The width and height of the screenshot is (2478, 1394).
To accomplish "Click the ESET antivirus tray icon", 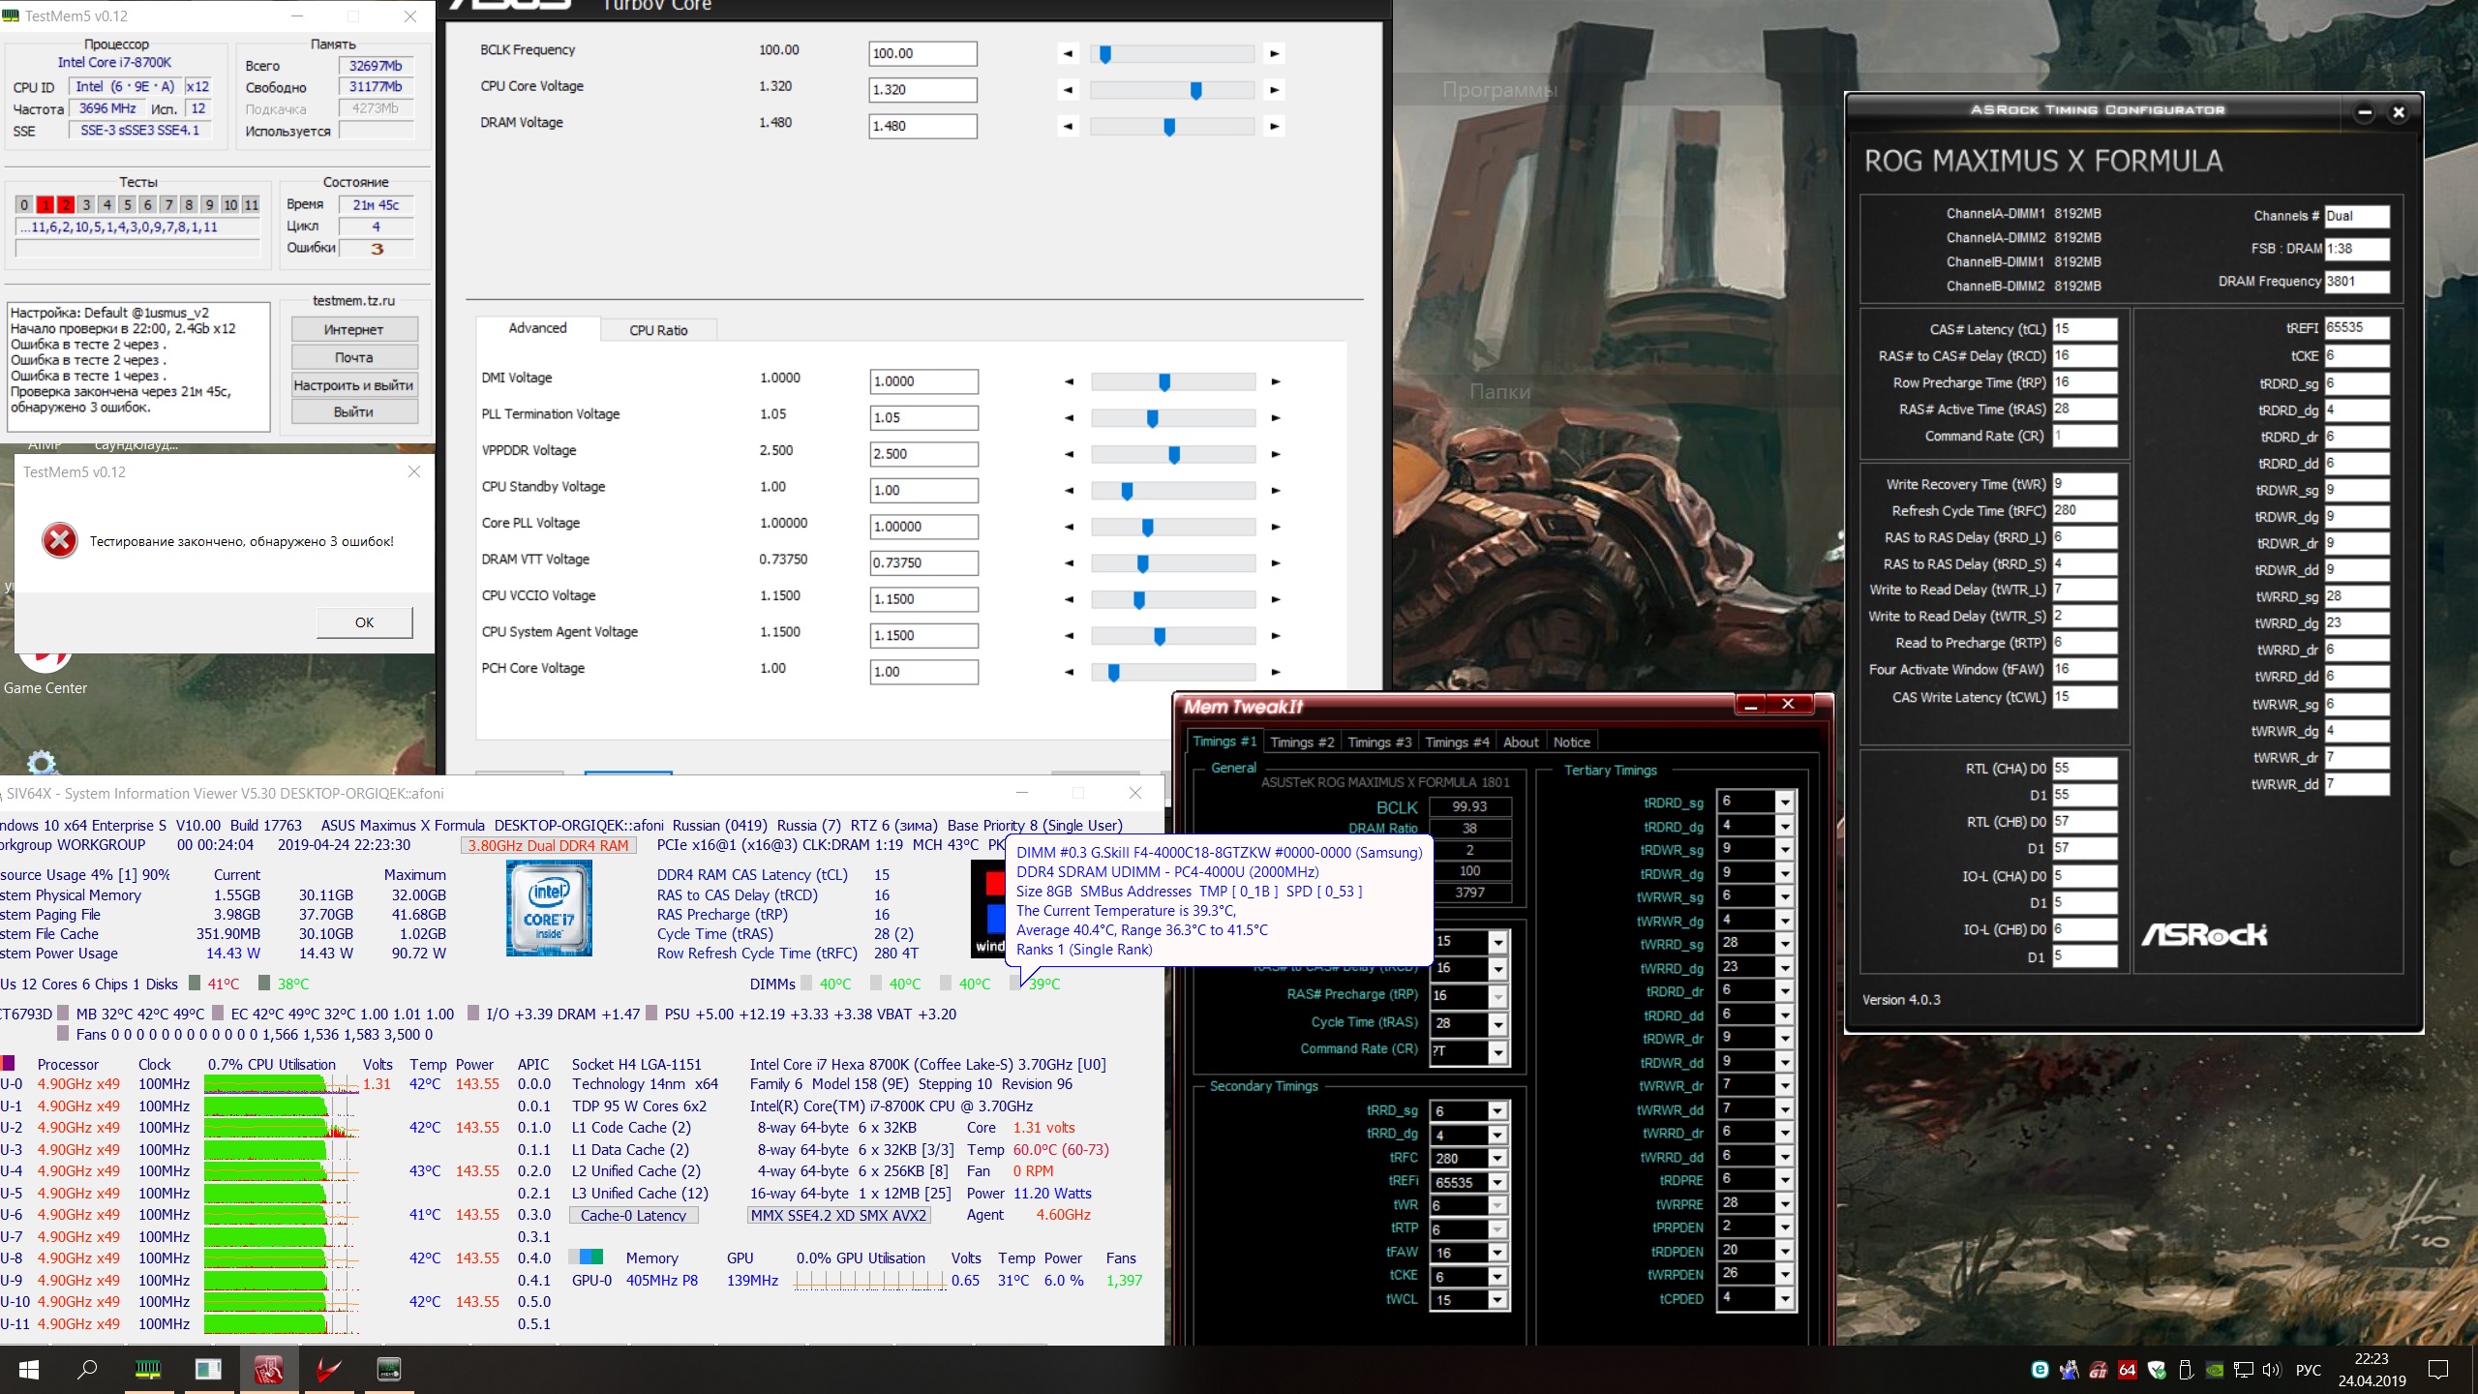I will click(2040, 1370).
